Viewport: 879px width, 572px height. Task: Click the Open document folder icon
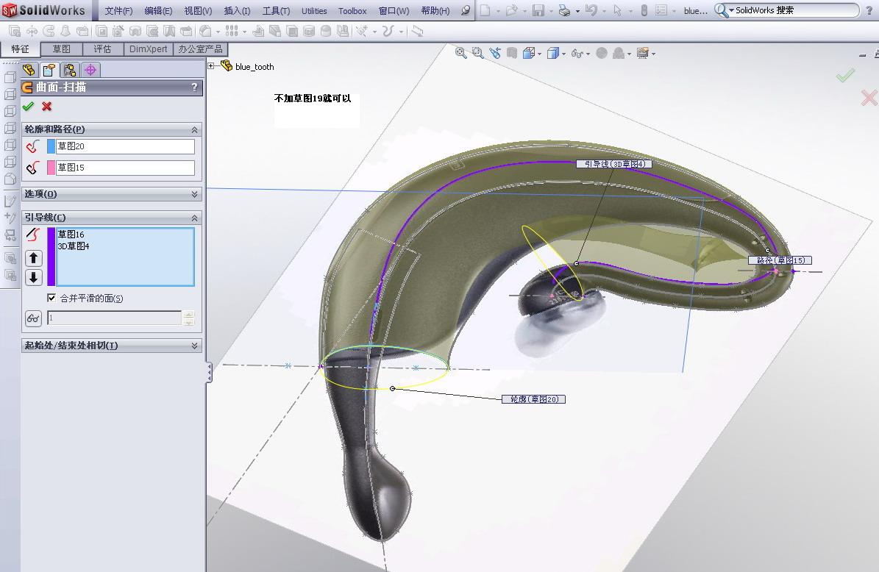(511, 10)
